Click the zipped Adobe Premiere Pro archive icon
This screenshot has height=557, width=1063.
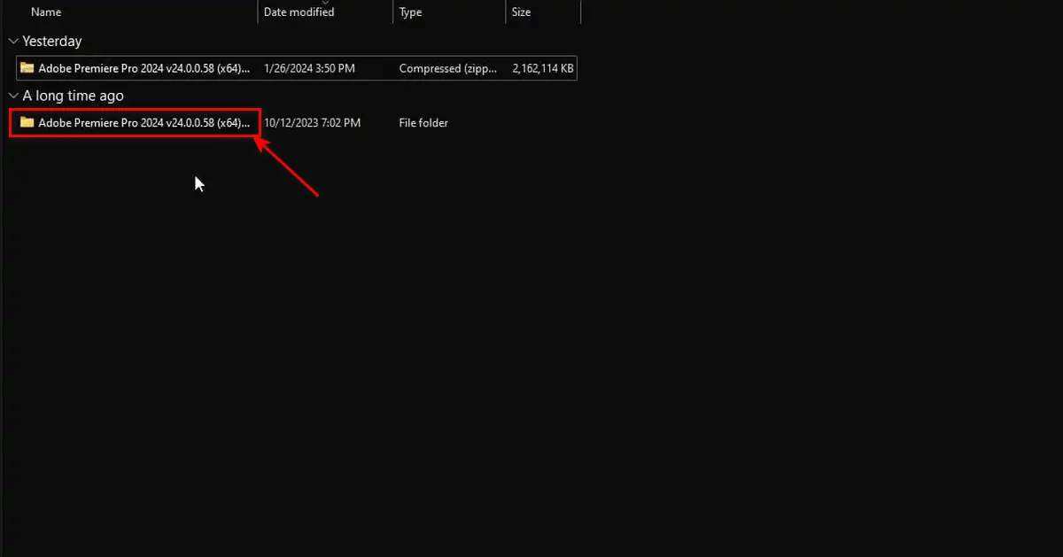coord(27,68)
